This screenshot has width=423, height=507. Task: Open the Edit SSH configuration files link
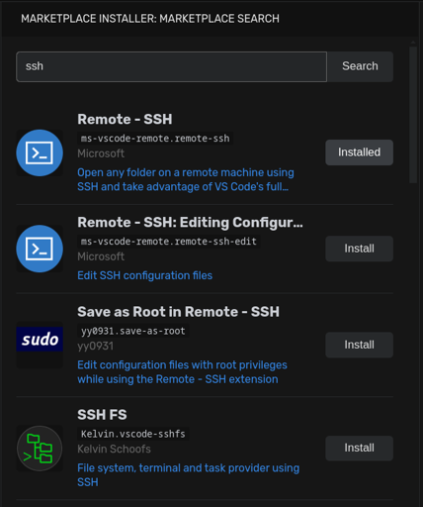pyautogui.click(x=144, y=275)
